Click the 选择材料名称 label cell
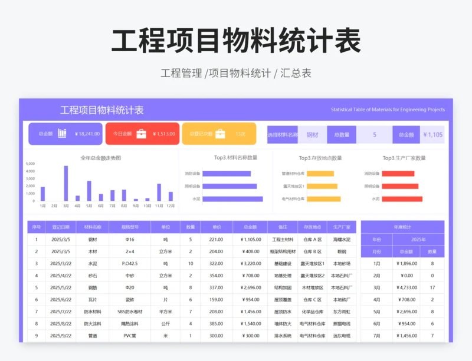472x361 pixels. [x=283, y=135]
